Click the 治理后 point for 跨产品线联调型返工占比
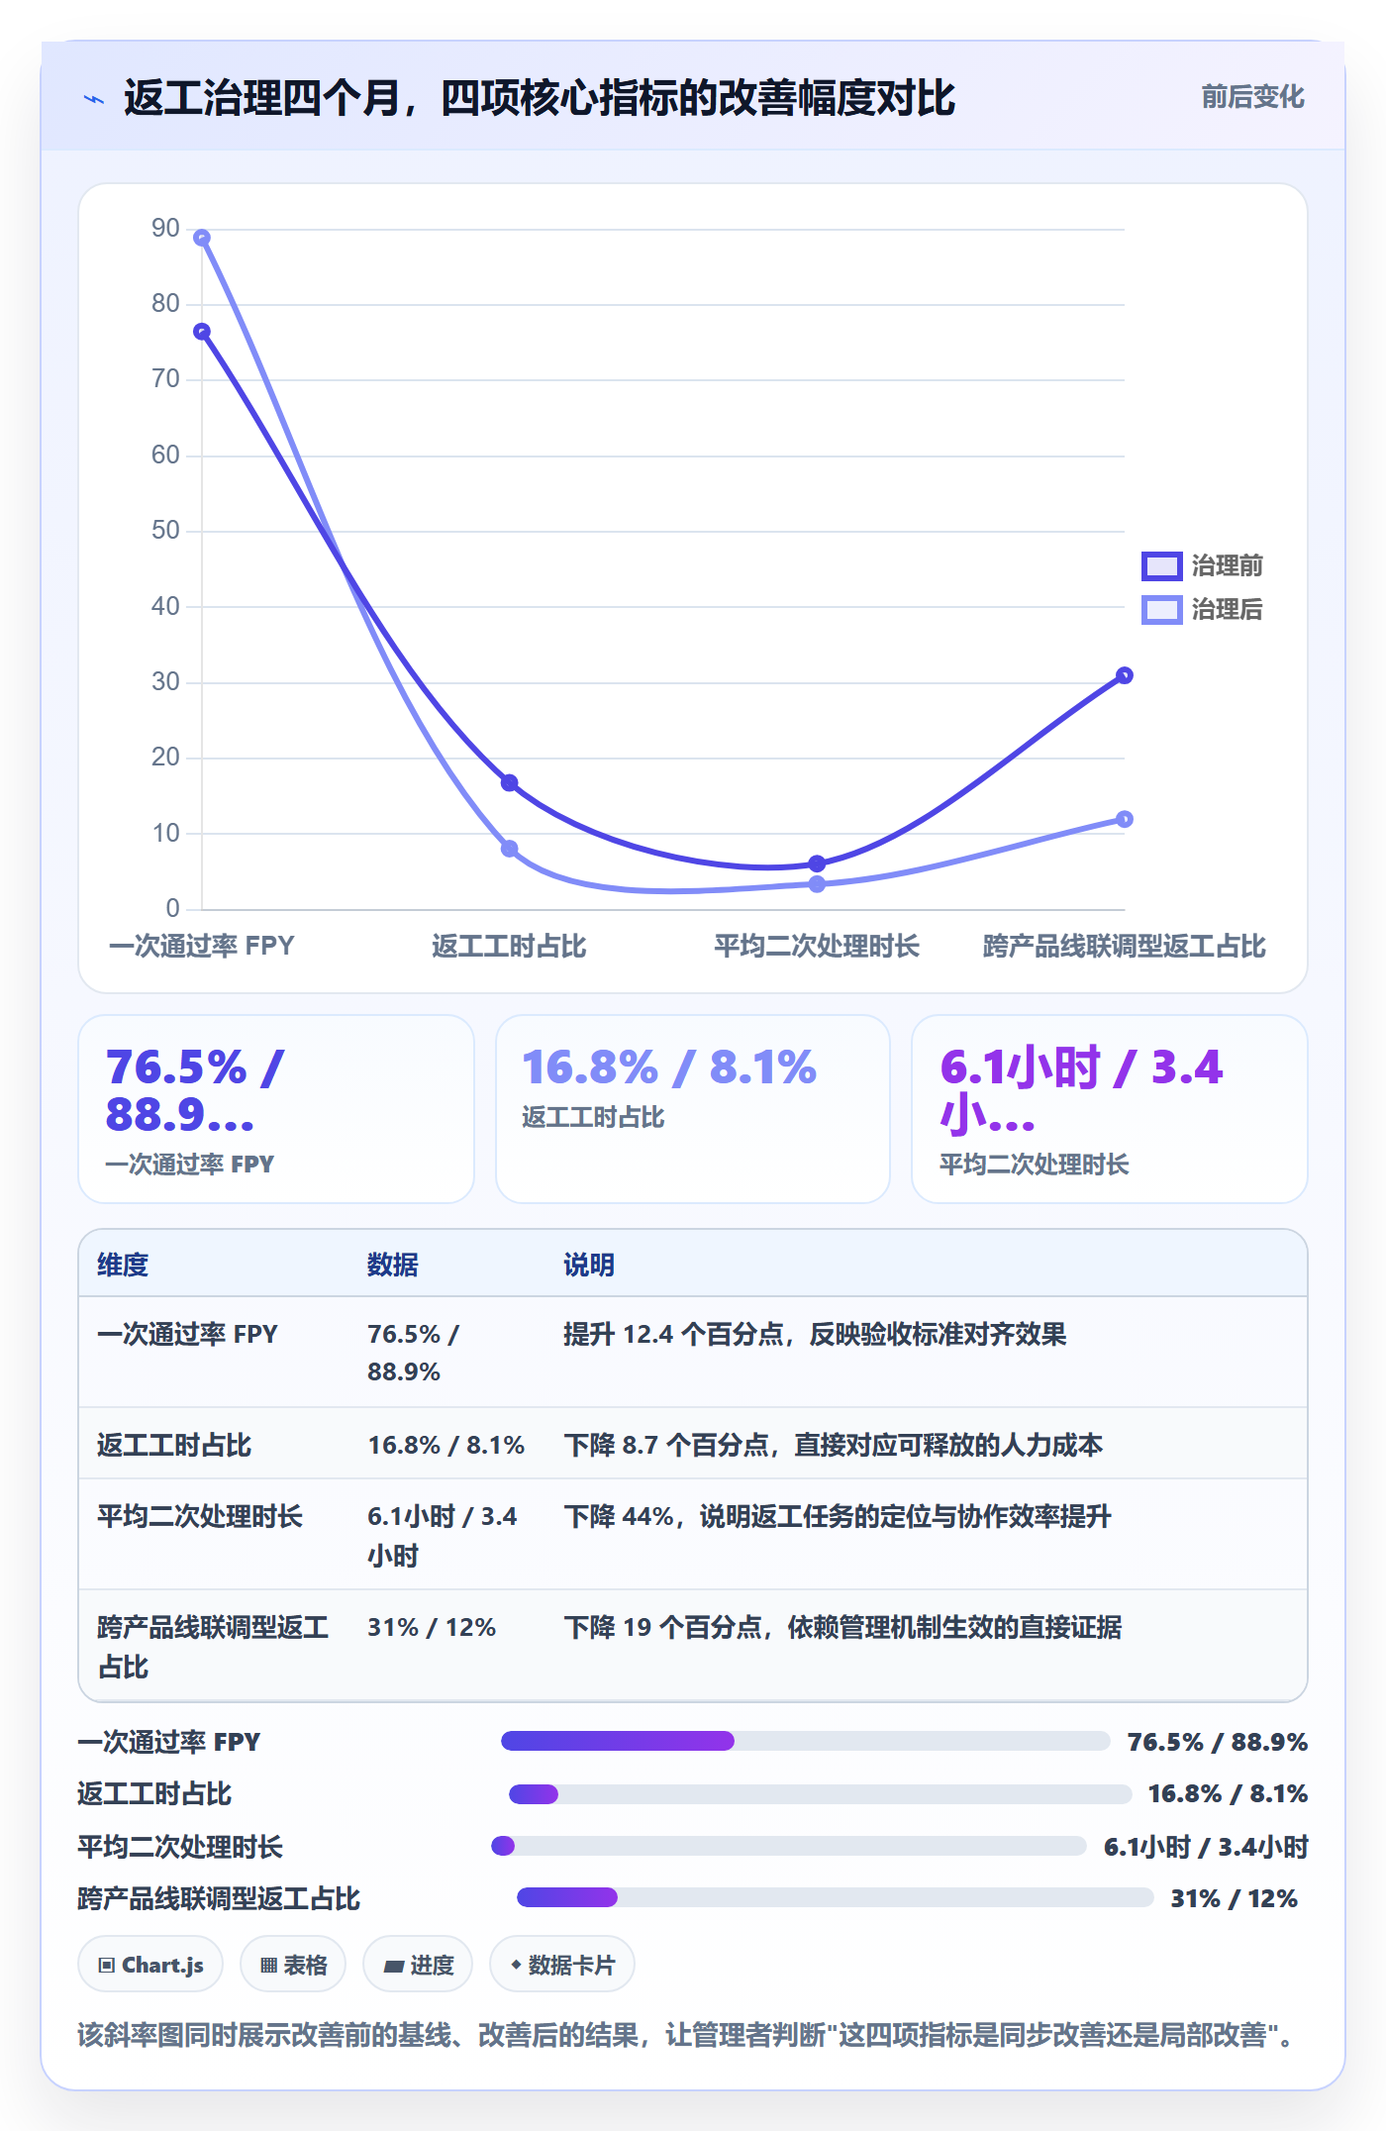The height and width of the screenshot is (2131, 1386). [1125, 819]
